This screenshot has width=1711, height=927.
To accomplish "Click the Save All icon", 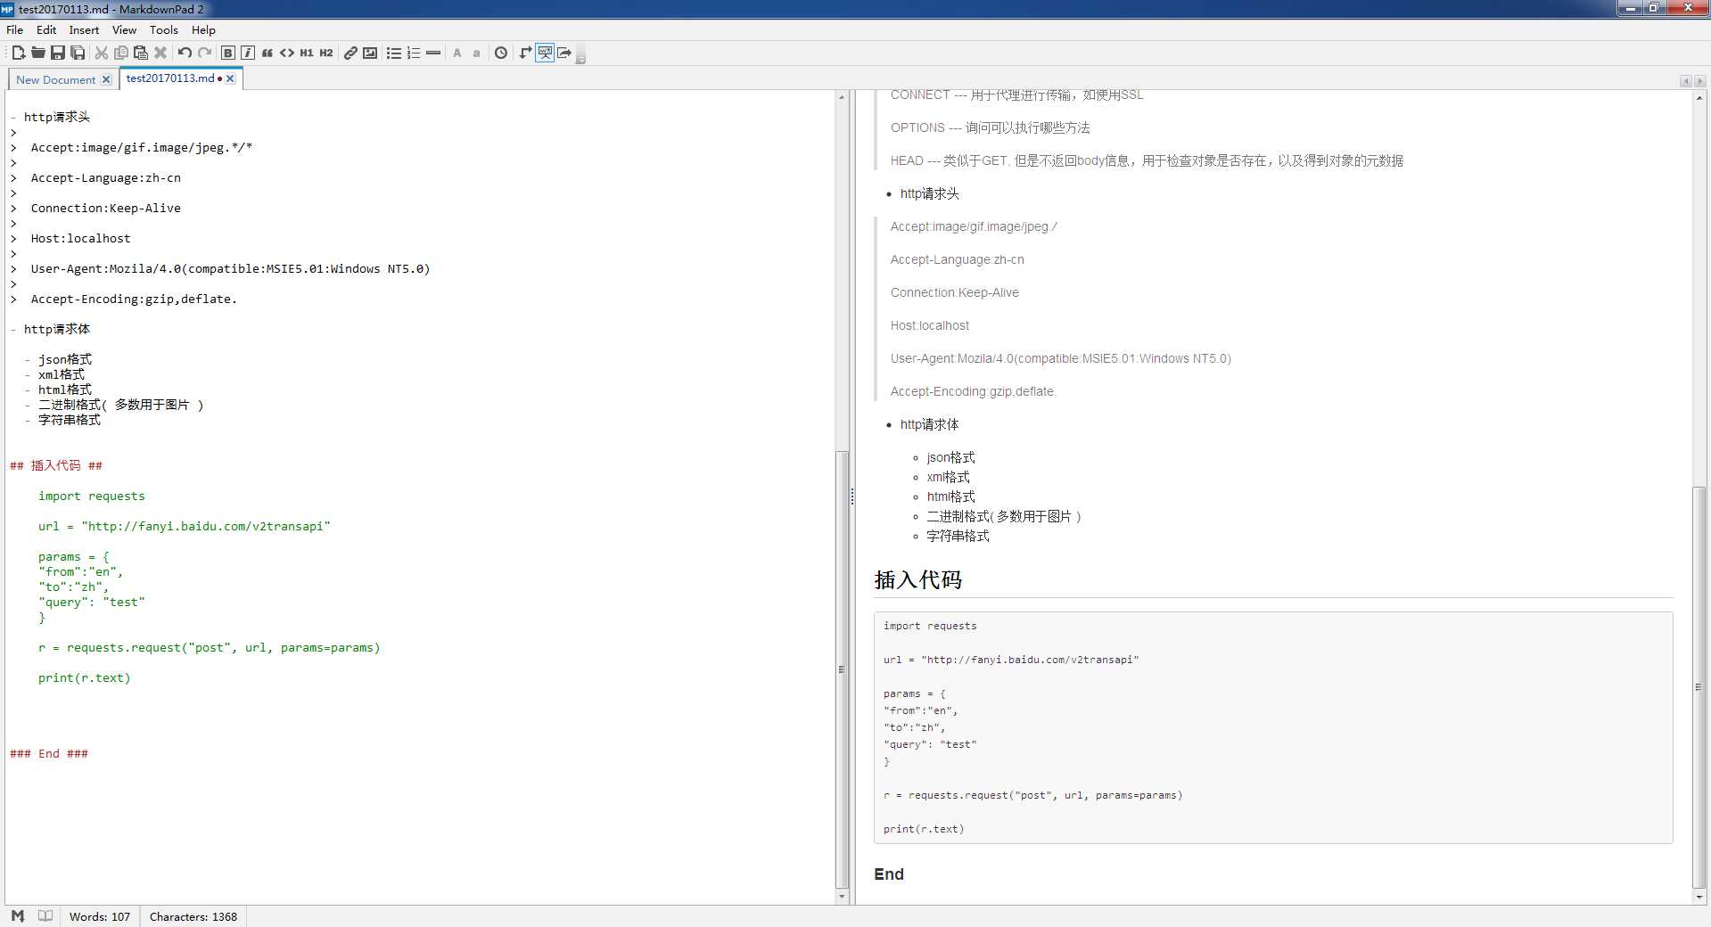I will [78, 53].
